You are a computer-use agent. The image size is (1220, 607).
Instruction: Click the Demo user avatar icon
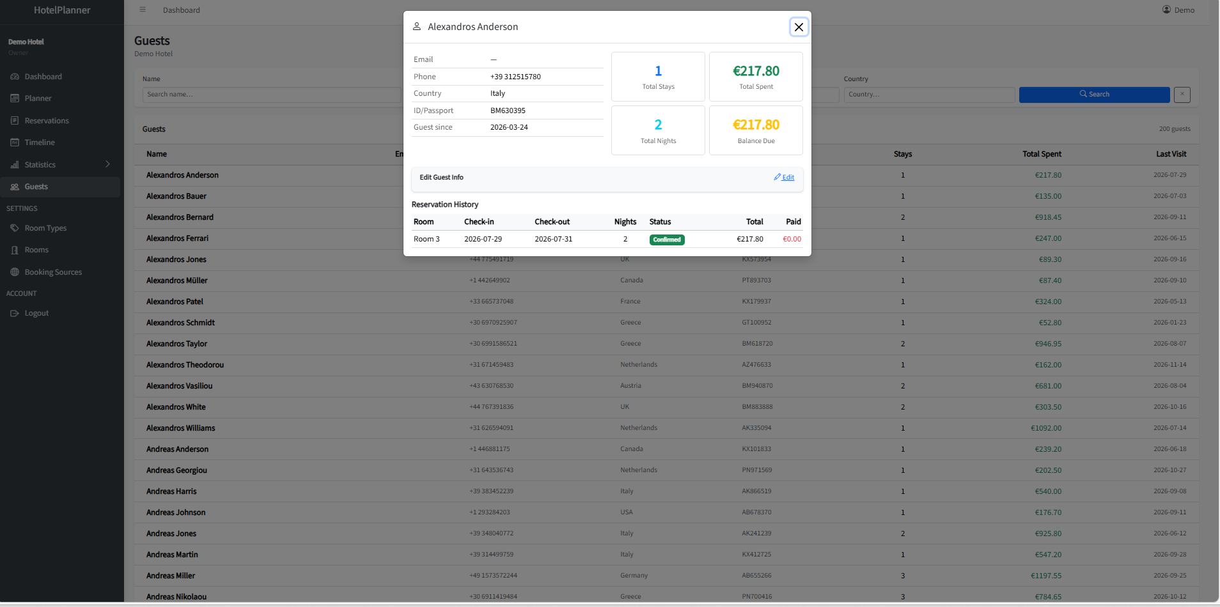tap(1167, 10)
